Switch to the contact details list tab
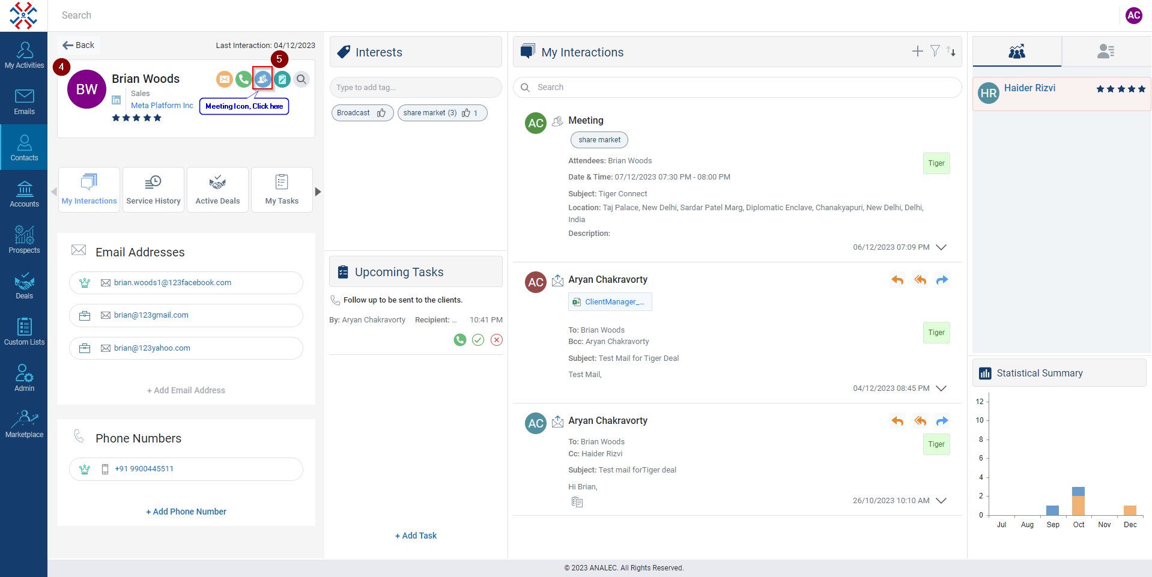Screen dimensions: 1152x577 coord(1106,52)
